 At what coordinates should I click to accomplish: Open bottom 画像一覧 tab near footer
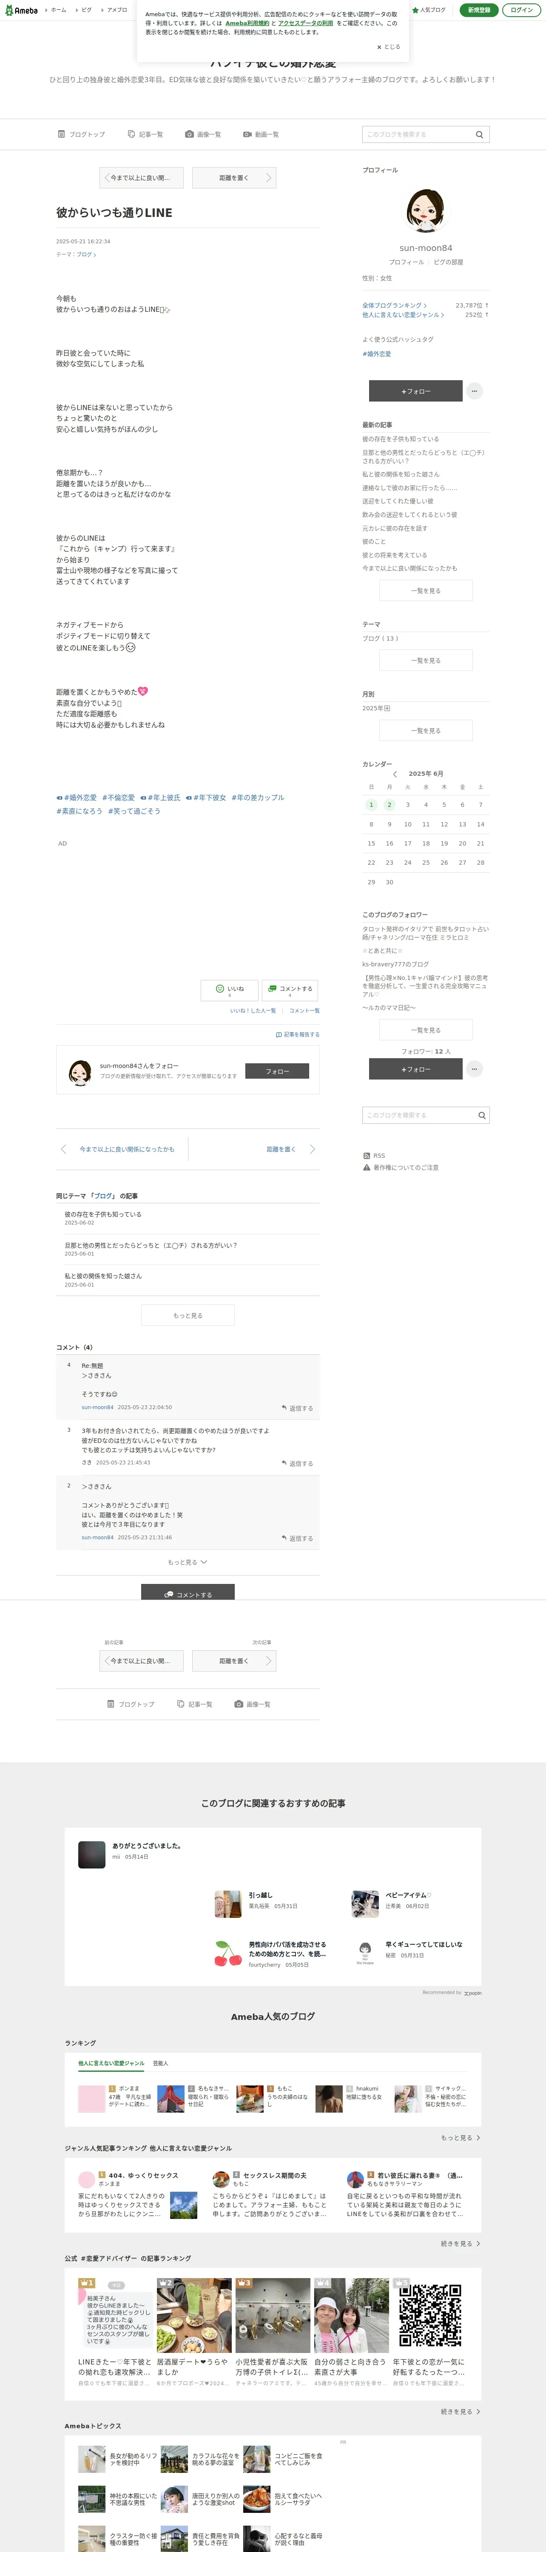253,1704
